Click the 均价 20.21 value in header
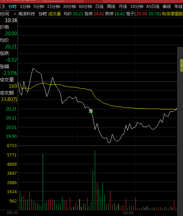Screen dimensions: 183x216 [78, 14]
